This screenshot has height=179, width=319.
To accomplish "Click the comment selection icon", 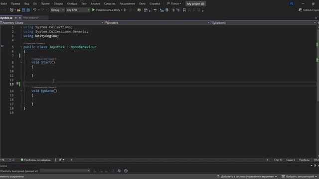I will point(173,10).
